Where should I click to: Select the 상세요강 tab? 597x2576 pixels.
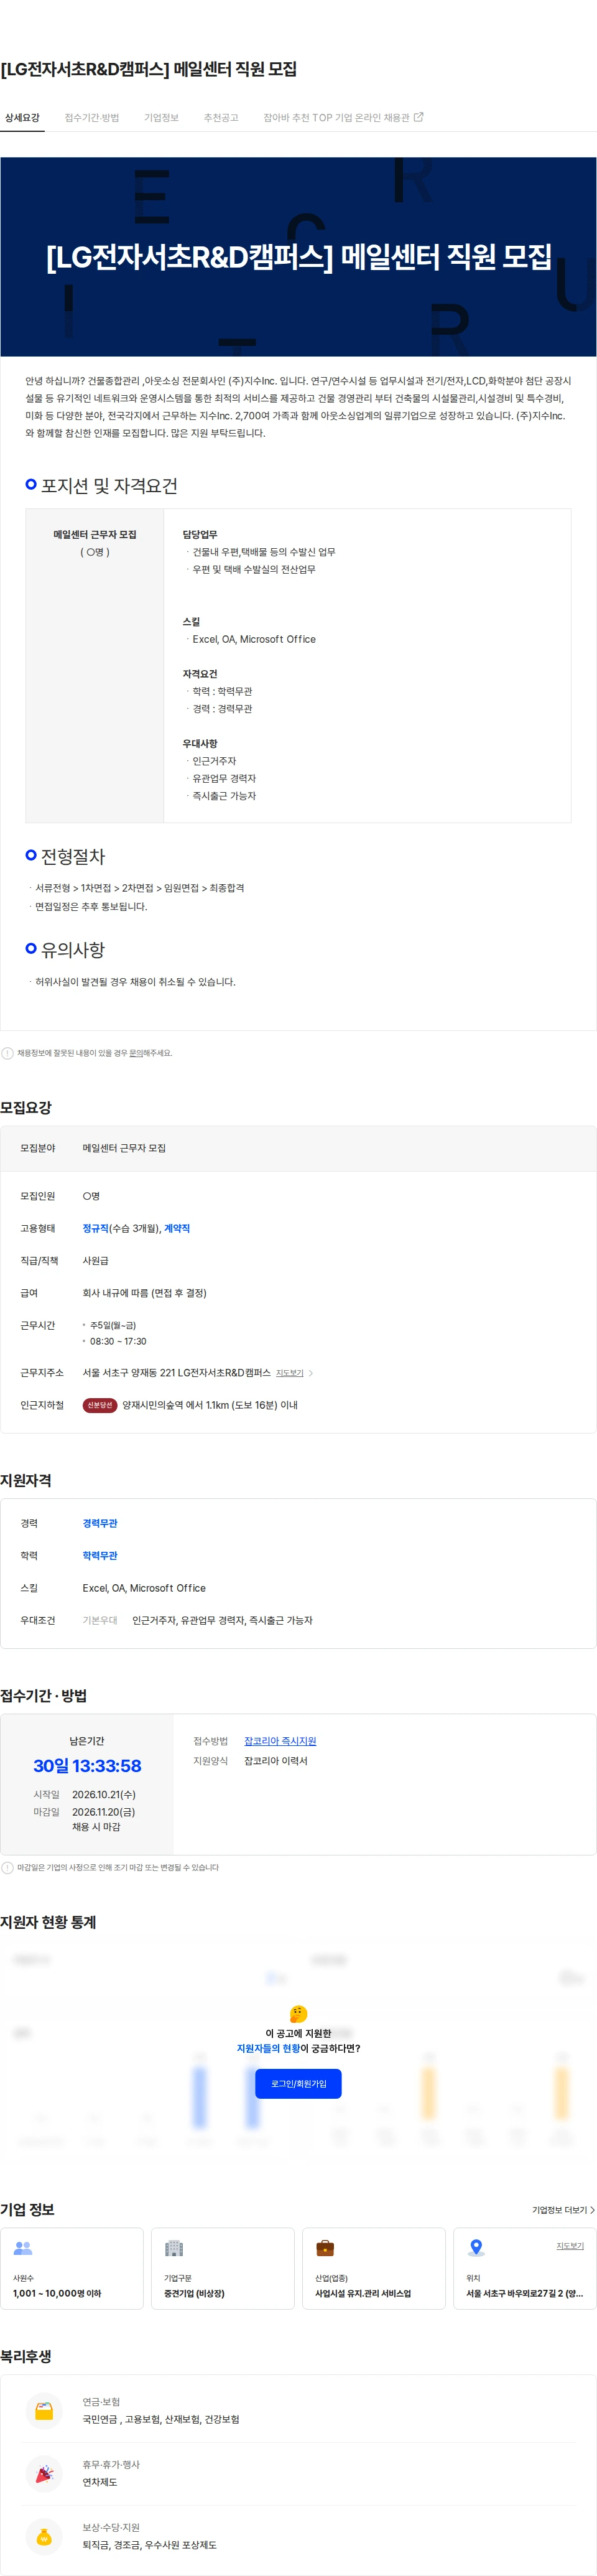[22, 118]
